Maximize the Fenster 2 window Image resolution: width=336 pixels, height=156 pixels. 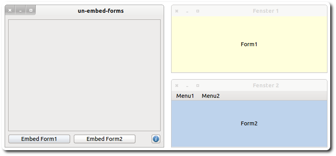[198, 85]
